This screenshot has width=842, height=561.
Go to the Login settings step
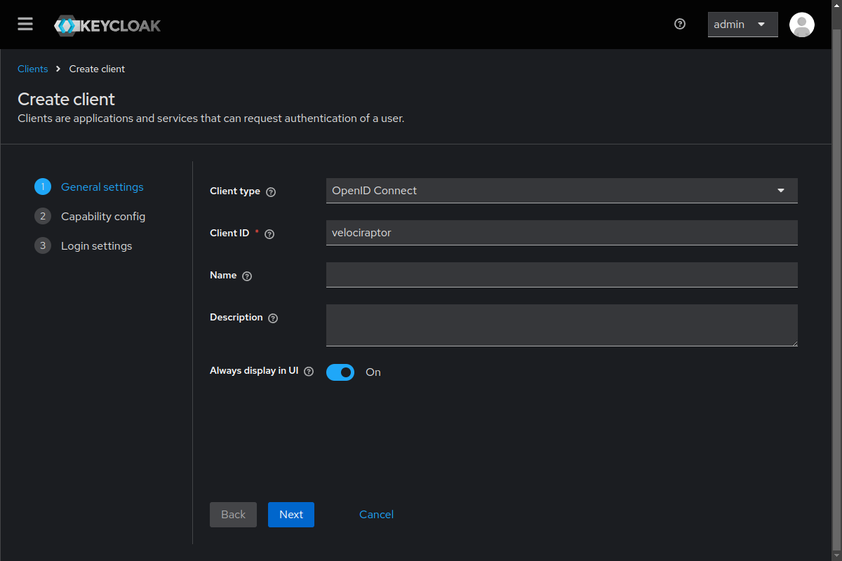96,246
